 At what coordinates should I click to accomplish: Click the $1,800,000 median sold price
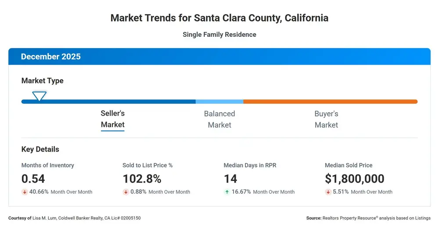[x=354, y=179]
